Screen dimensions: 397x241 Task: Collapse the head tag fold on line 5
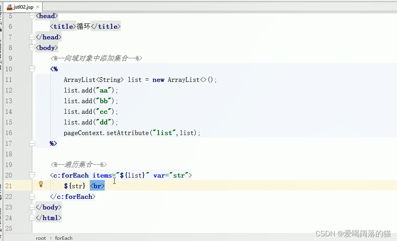[x=32, y=16]
